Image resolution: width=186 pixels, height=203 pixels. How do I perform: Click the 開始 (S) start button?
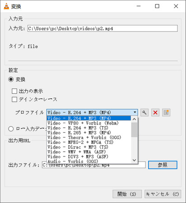(x=127, y=194)
